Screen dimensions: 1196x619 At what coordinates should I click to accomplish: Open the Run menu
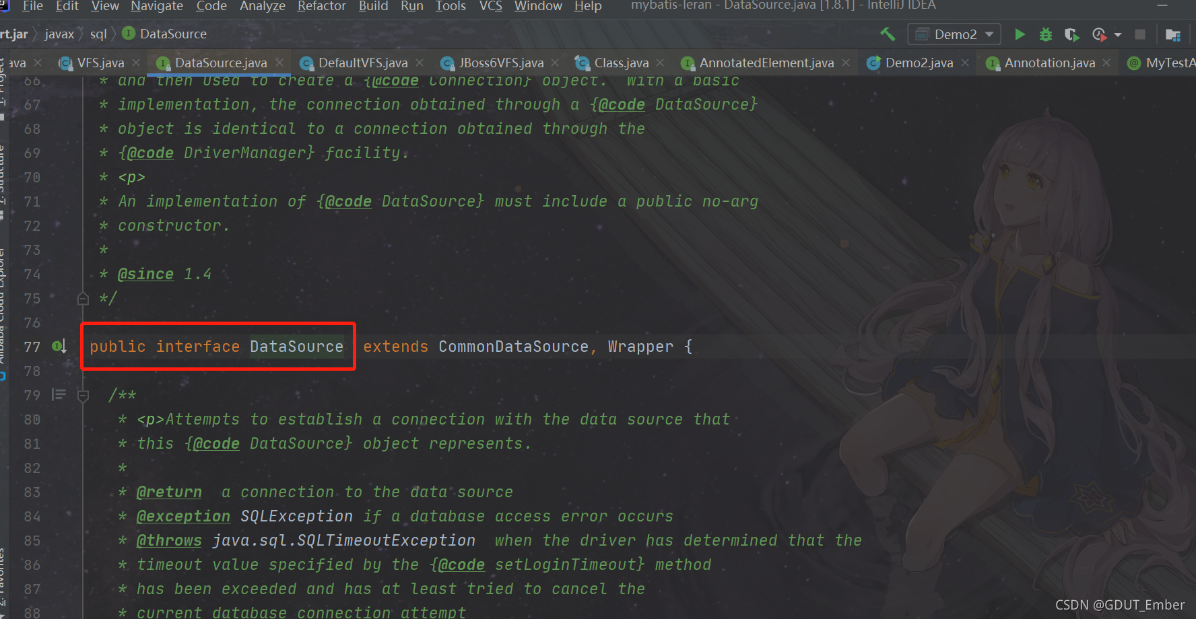click(x=412, y=6)
